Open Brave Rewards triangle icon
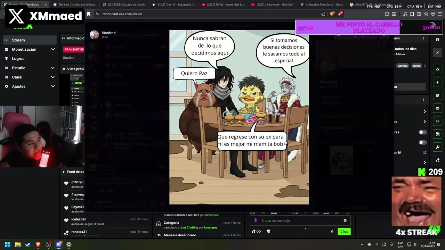 tap(340, 14)
